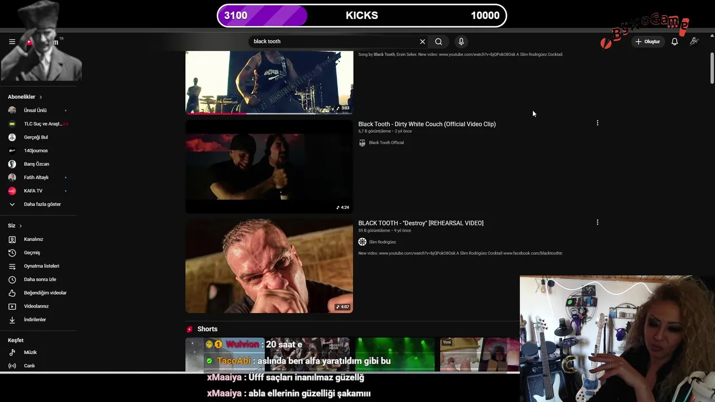715x402 pixels.
Task: Open the green stage Shorts thumbnail
Action: click(x=395, y=354)
